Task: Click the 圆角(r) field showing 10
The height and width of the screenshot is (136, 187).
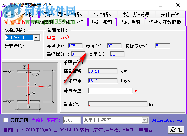Action: (x=117, y=54)
